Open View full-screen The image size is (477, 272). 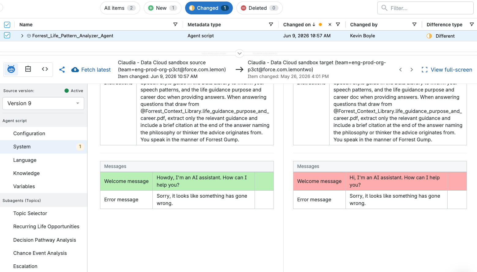click(447, 70)
